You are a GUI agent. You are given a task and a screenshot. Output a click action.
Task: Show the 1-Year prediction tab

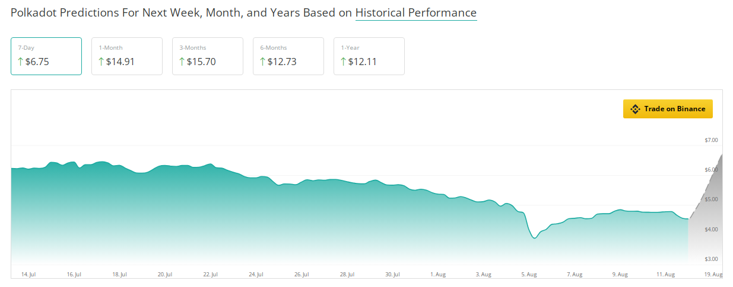[369, 56]
